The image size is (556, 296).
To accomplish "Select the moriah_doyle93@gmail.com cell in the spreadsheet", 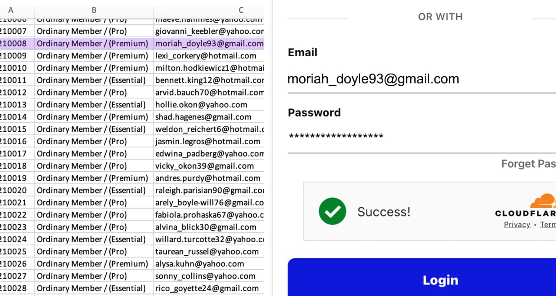I will [x=209, y=43].
